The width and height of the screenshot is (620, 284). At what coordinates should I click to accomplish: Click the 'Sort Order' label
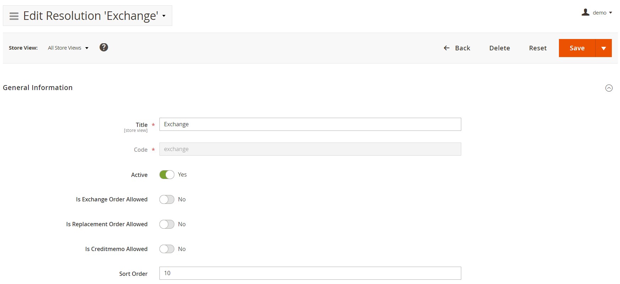(x=134, y=274)
